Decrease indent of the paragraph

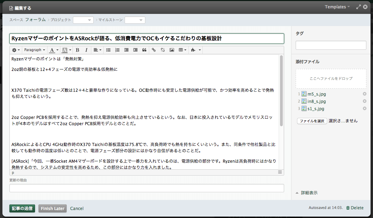(126, 50)
